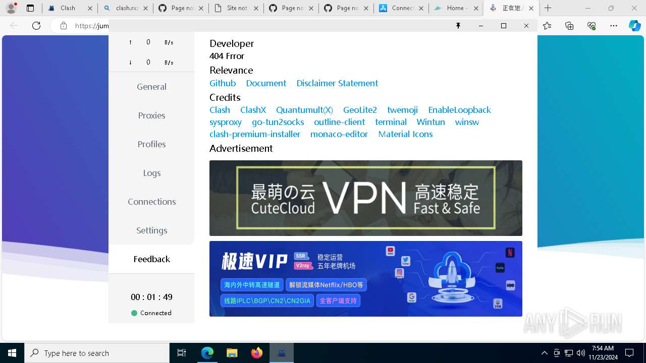Image resolution: width=646 pixels, height=363 pixels.
Task: Open the go-tun2socks credit link
Action: pyautogui.click(x=278, y=122)
